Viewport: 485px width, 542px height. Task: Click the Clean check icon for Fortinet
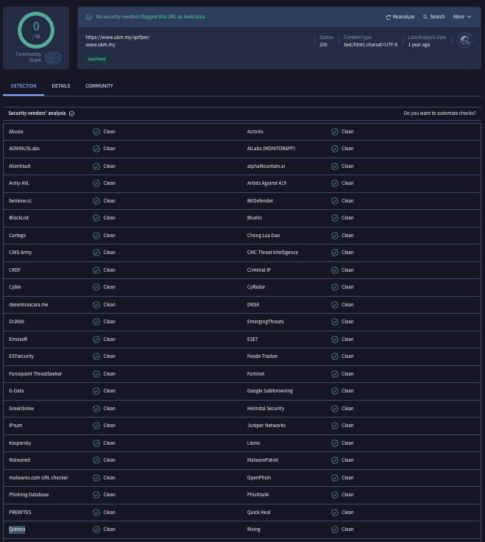click(335, 374)
